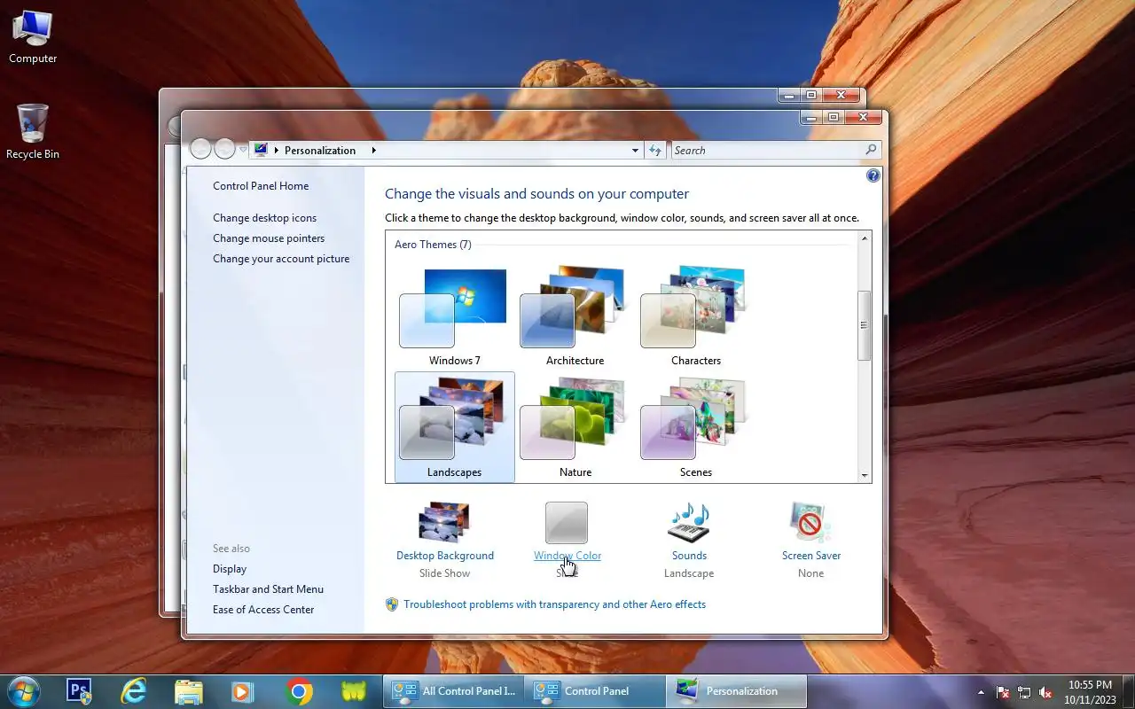This screenshot has height=709, width=1135.
Task: Click the Back navigation button
Action: tap(201, 149)
